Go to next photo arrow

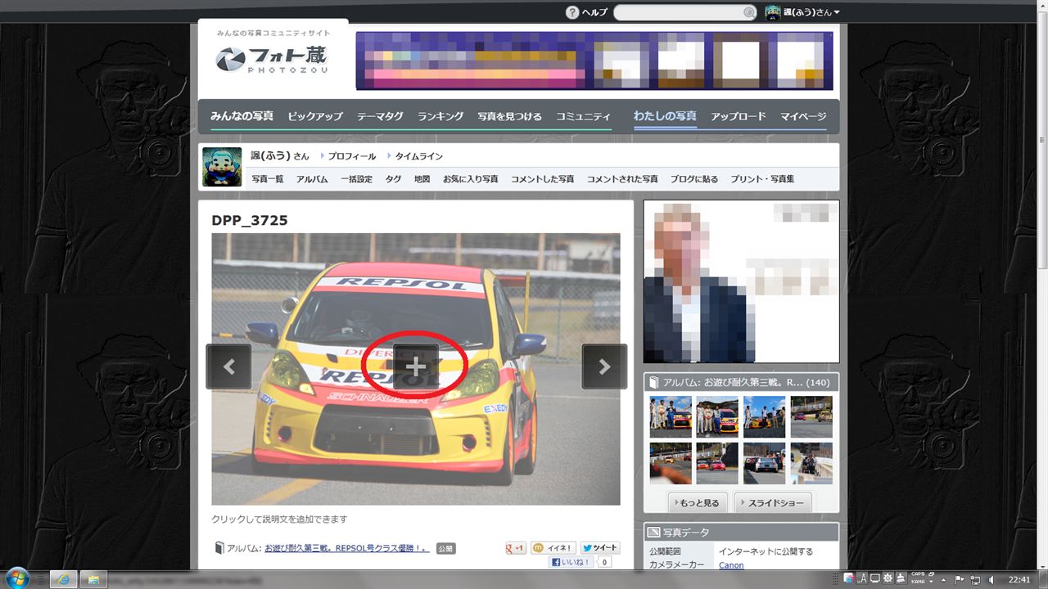[604, 366]
